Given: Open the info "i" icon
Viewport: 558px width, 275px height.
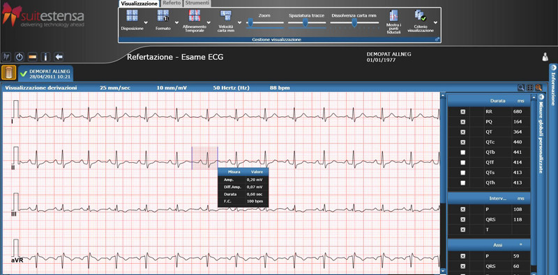Looking at the screenshot, I should tap(46, 56).
